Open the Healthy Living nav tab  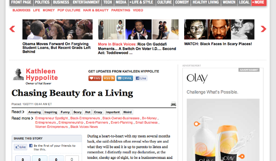pyautogui.click(x=206, y=2)
